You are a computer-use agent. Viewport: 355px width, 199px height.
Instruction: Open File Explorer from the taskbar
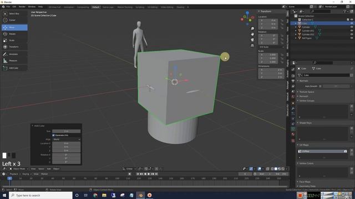104,195
